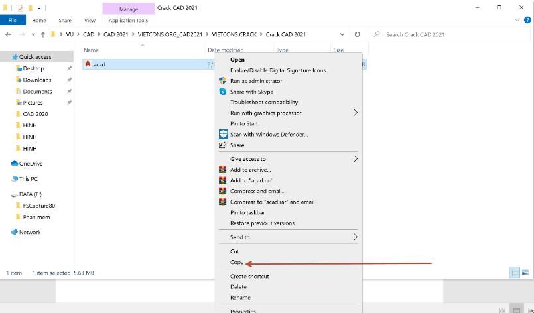Click the acad file icon

click(x=88, y=64)
